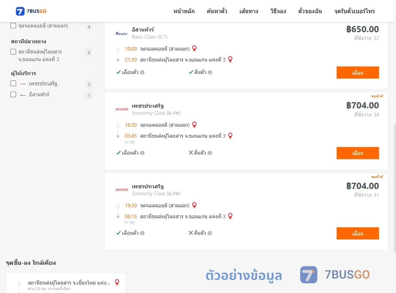Open ค้นหาตั๋ว menu item
Image resolution: width=396 pixels, height=293 pixels.
pyautogui.click(x=217, y=11)
